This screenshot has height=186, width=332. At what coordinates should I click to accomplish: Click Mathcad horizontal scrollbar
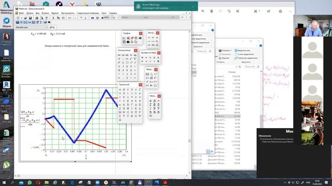pos(101,176)
